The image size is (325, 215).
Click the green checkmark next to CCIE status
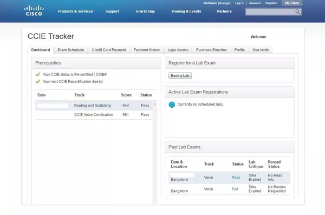click(x=38, y=74)
